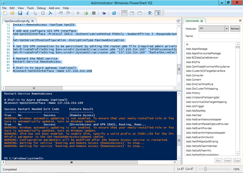243x173 pixels.
Task: Select Add-JobTrigger in command list
Action: [x=195, y=106]
